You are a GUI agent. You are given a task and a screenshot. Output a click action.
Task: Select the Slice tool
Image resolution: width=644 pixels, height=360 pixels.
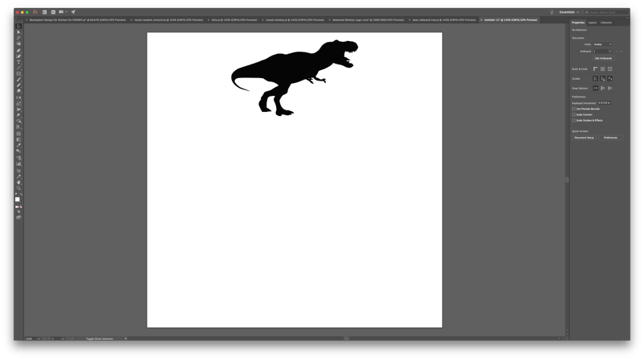click(x=19, y=176)
